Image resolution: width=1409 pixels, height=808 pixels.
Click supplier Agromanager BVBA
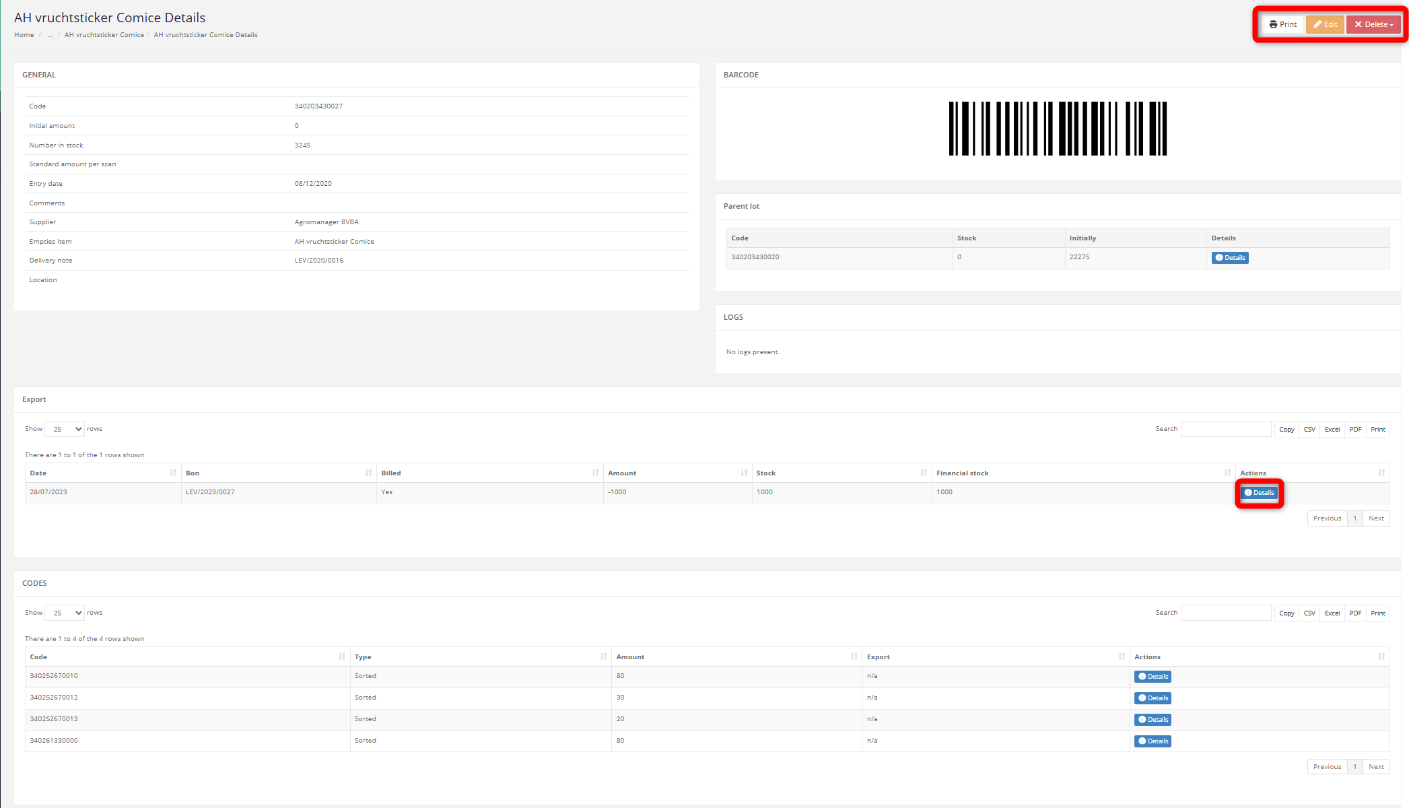click(x=327, y=222)
